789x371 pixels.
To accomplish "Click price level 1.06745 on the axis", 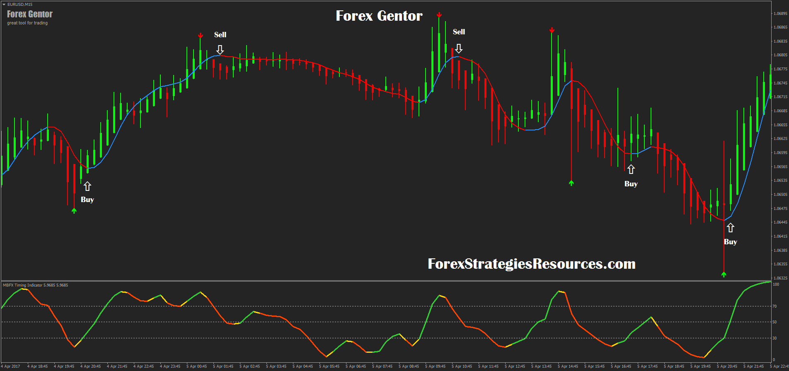I will (780, 83).
